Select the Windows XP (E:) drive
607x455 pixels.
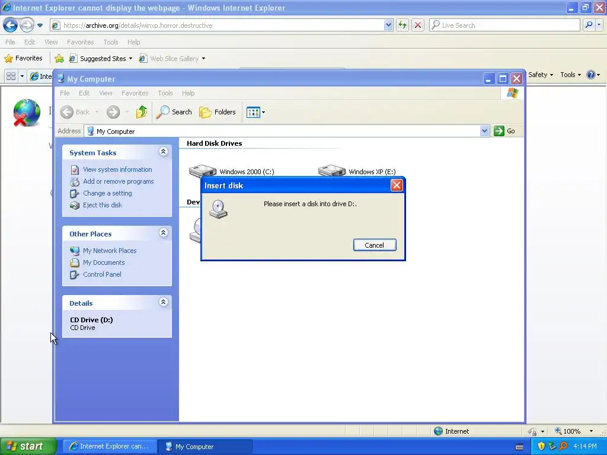point(357,171)
